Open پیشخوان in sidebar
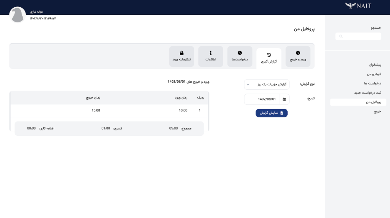 click(375, 65)
